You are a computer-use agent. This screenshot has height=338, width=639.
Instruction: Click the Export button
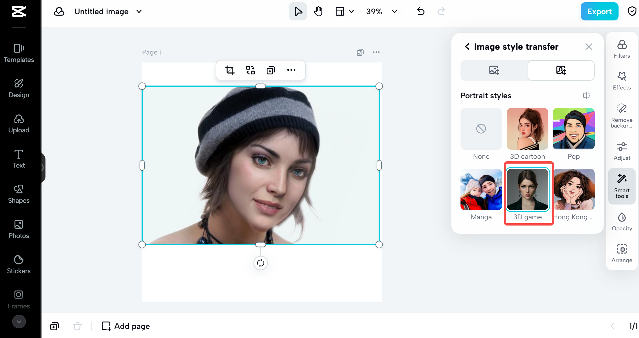[x=599, y=12]
